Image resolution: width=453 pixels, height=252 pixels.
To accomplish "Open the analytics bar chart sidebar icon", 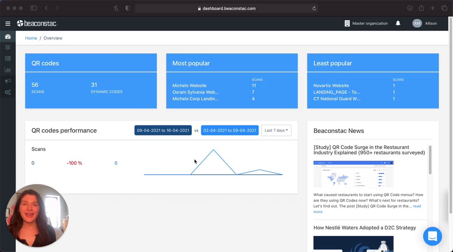I will (8, 70).
